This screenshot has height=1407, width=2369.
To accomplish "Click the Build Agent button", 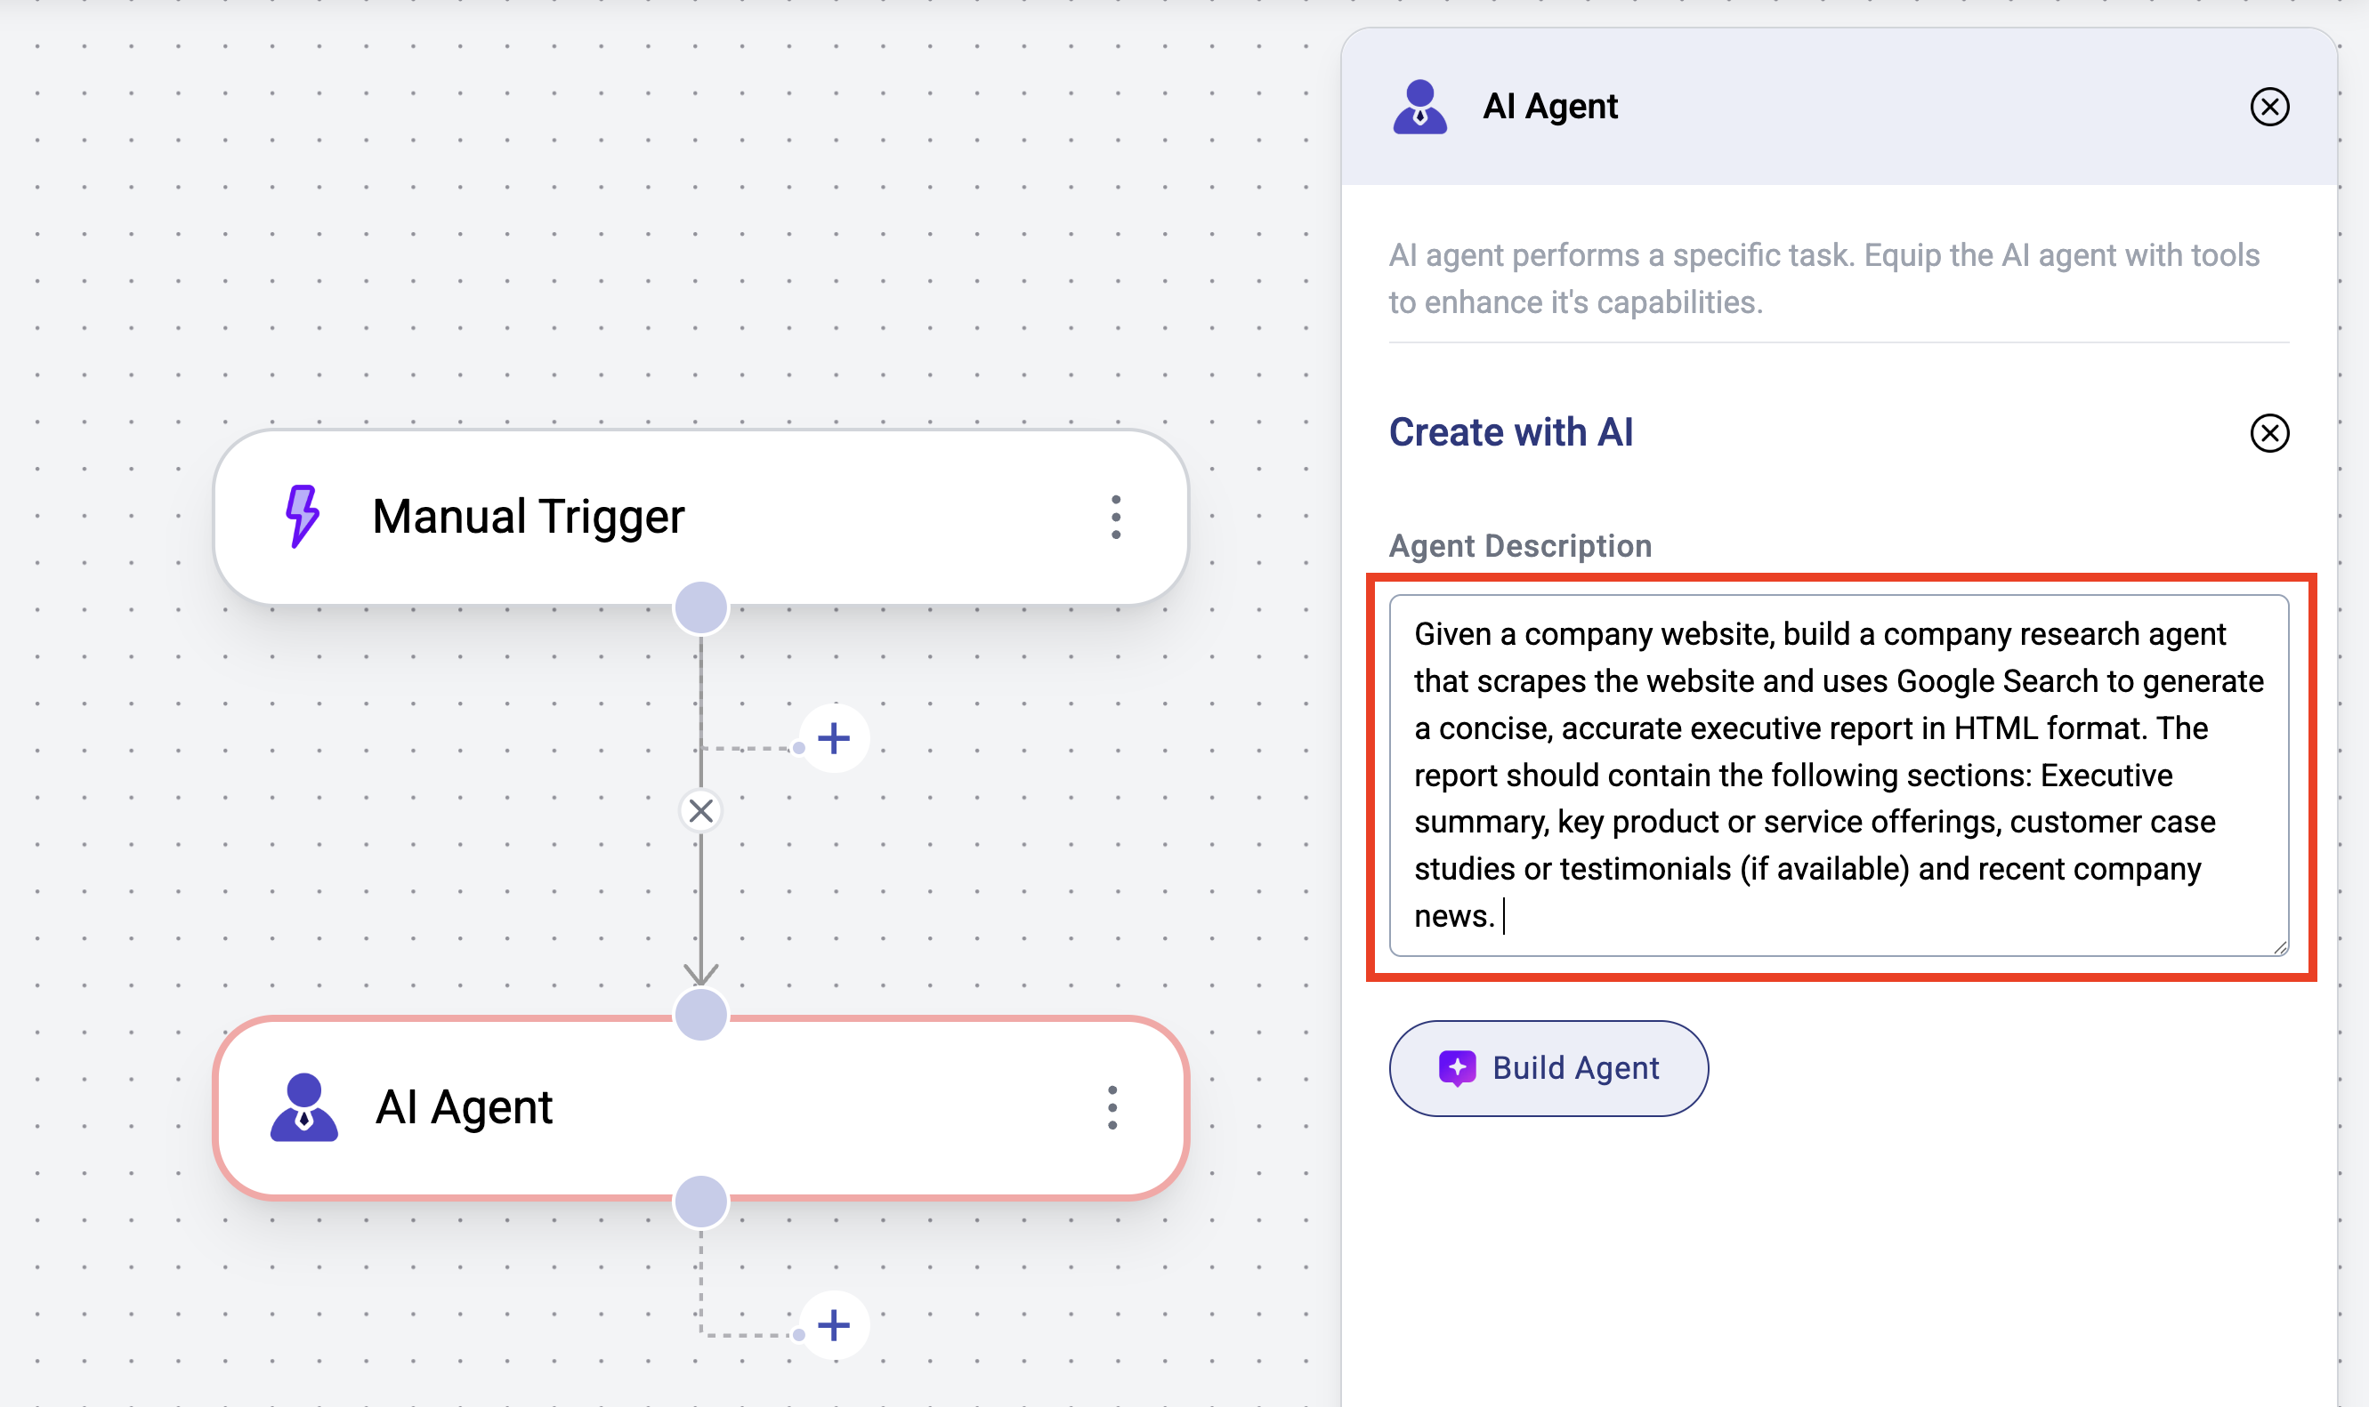I will (1548, 1067).
